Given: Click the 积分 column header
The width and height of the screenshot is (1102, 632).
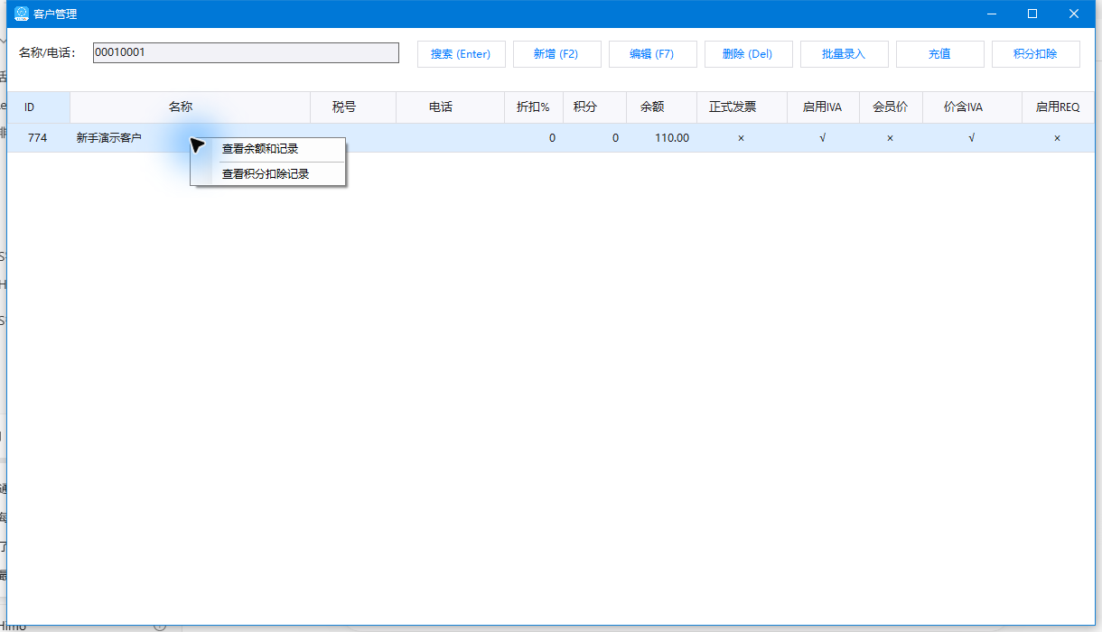Looking at the screenshot, I should [x=594, y=107].
